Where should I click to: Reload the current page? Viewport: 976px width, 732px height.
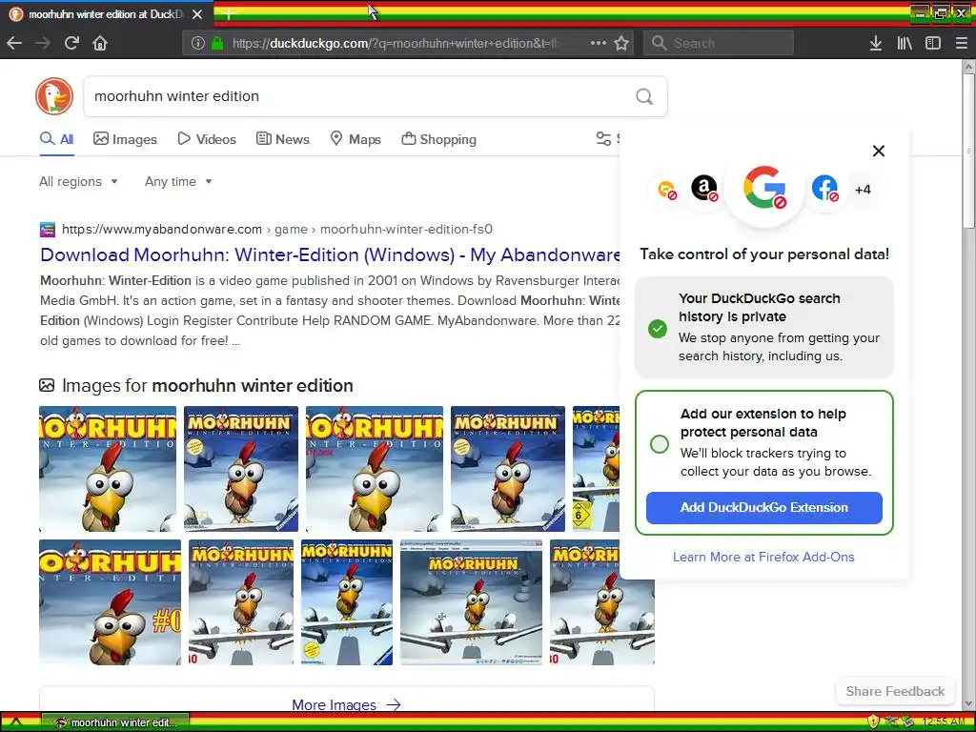coord(71,43)
